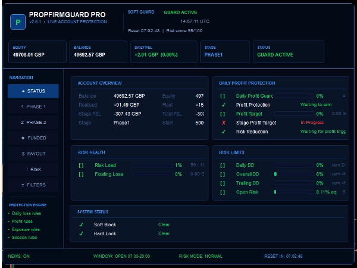Screen dimensions: 357x268
Task: Open the STATUS navigation tab
Action: (x=33, y=91)
